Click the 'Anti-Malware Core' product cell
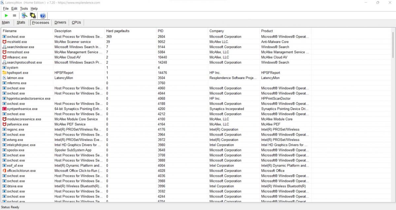The width and height of the screenshot is (396, 210). 275,42
